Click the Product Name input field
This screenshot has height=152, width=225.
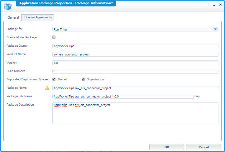(135, 54)
